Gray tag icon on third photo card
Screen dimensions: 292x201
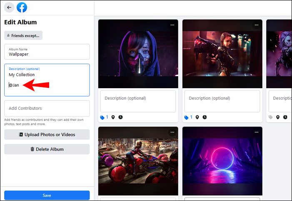pos(271,117)
